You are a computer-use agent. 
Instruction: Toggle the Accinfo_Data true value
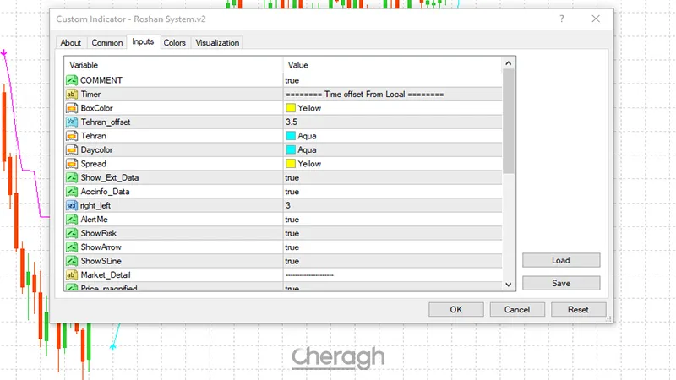(292, 192)
